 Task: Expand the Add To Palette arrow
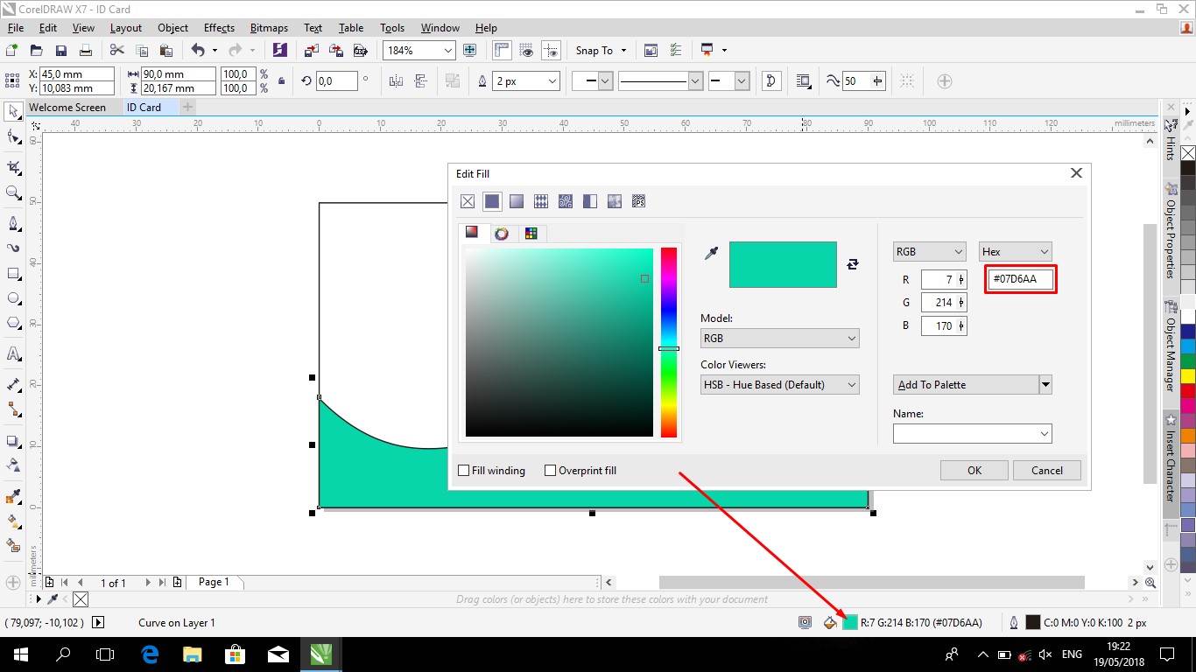tap(1045, 385)
